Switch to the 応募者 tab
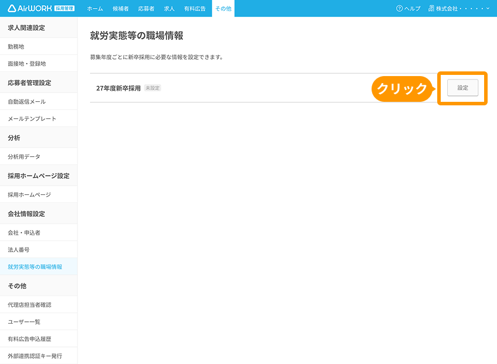Image resolution: width=497 pixels, height=364 pixels. pos(146,8)
